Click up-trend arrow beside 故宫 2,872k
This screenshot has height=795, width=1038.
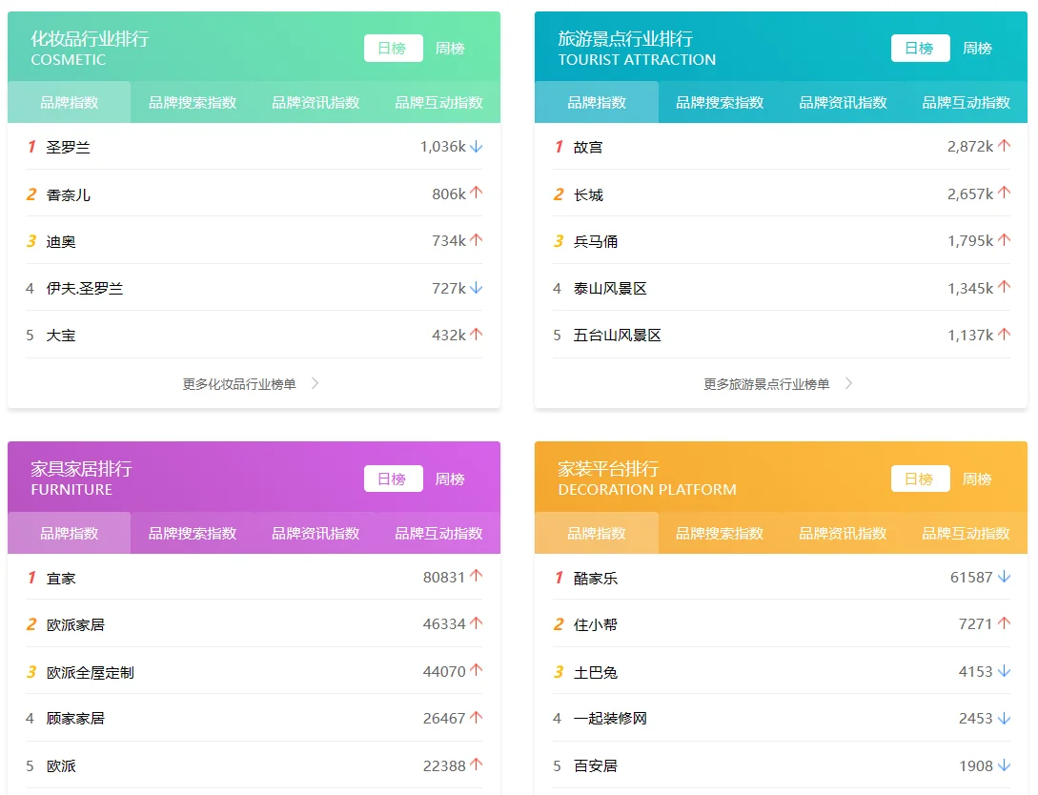1005,146
